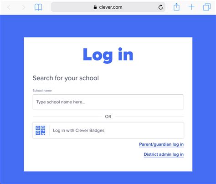Click the large Log in heading
216x184 pixels.
(108, 55)
